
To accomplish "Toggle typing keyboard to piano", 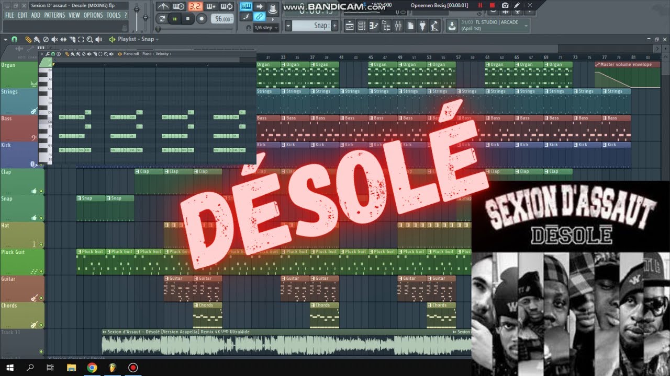I will pyautogui.click(x=245, y=6).
